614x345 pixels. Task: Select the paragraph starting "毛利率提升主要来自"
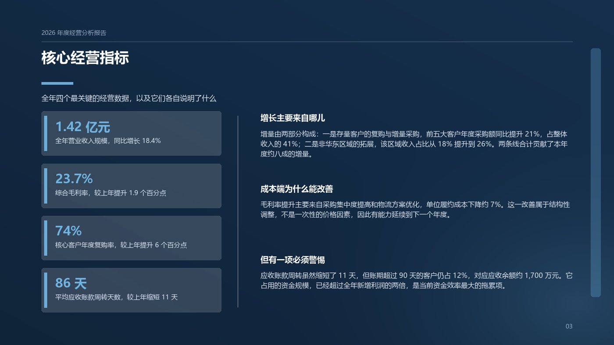pos(415,210)
